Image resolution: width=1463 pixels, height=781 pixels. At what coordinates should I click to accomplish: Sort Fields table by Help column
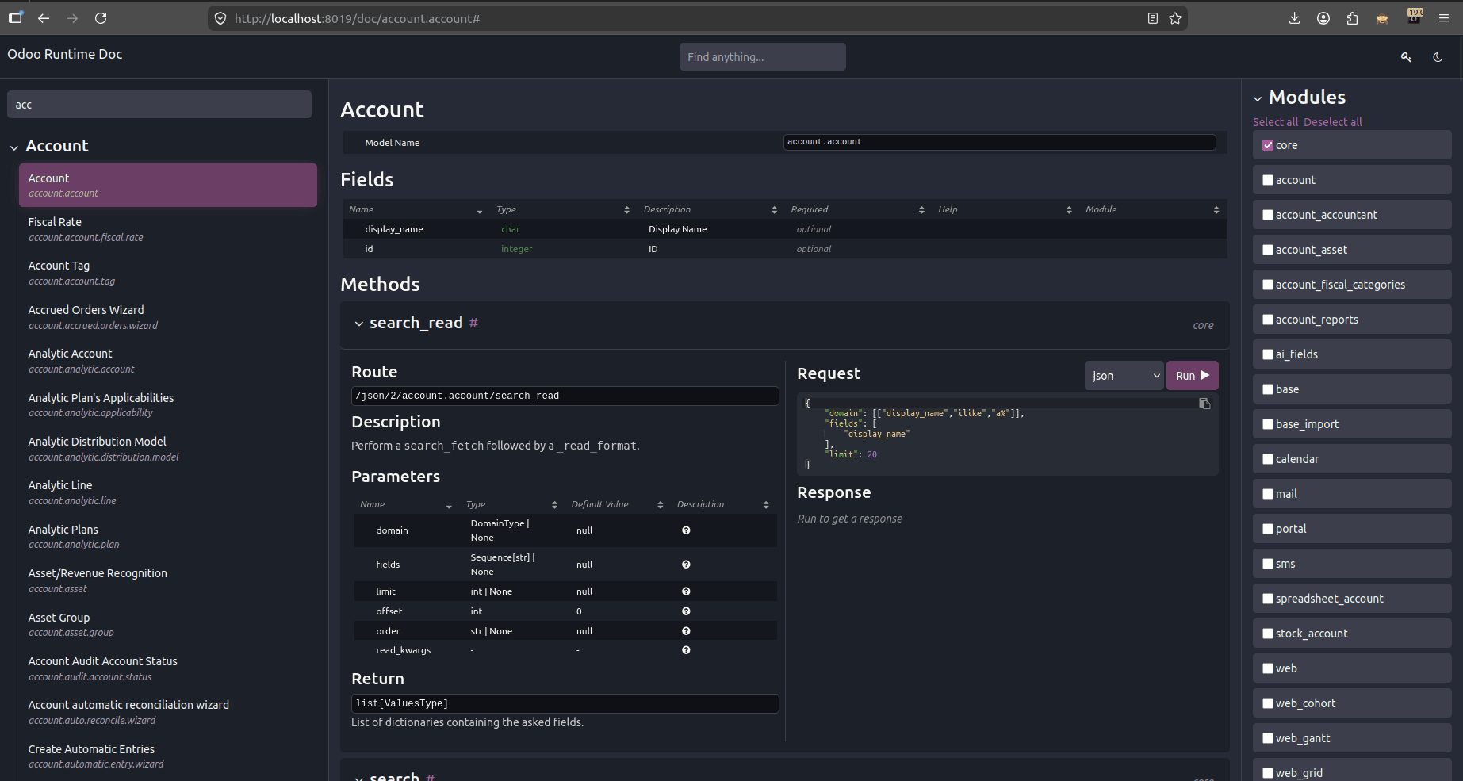1005,209
